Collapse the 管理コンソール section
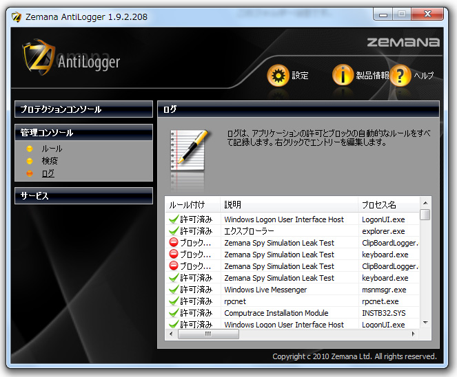Image resolution: width=457 pixels, height=377 pixels. point(83,133)
